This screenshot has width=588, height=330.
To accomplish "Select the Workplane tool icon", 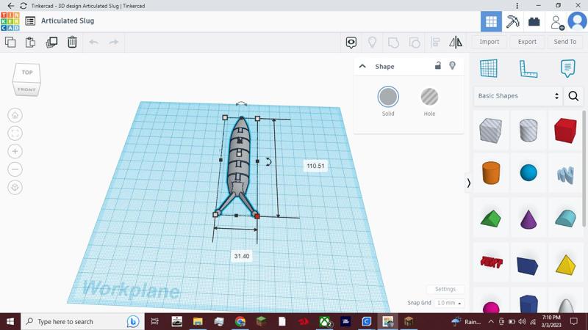I will click(489, 68).
